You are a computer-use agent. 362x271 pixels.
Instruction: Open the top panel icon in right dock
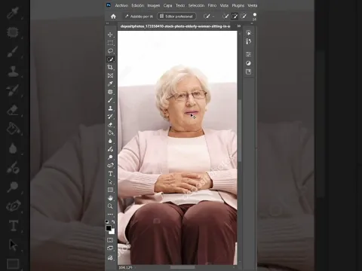tap(248, 33)
